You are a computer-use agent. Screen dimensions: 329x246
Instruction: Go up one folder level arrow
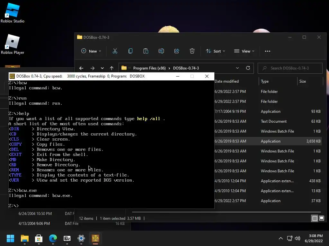tap(111, 68)
